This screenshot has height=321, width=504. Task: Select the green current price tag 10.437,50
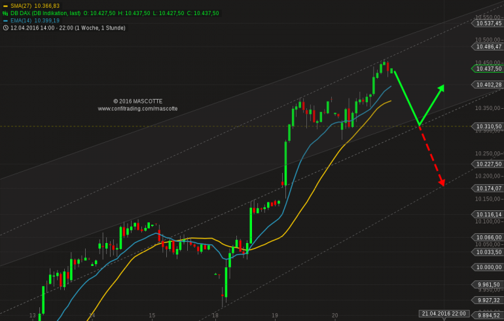488,69
